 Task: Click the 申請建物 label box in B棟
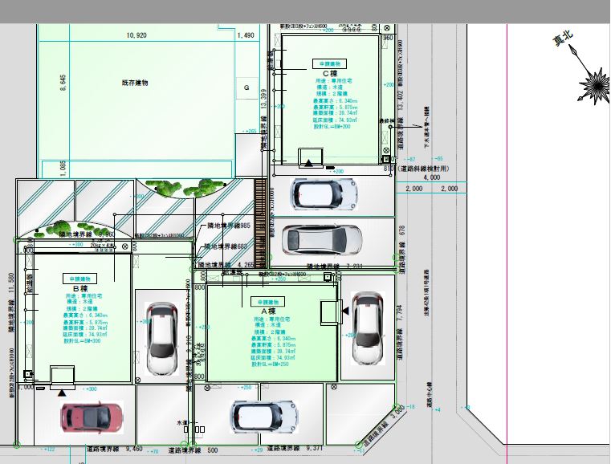(x=79, y=279)
